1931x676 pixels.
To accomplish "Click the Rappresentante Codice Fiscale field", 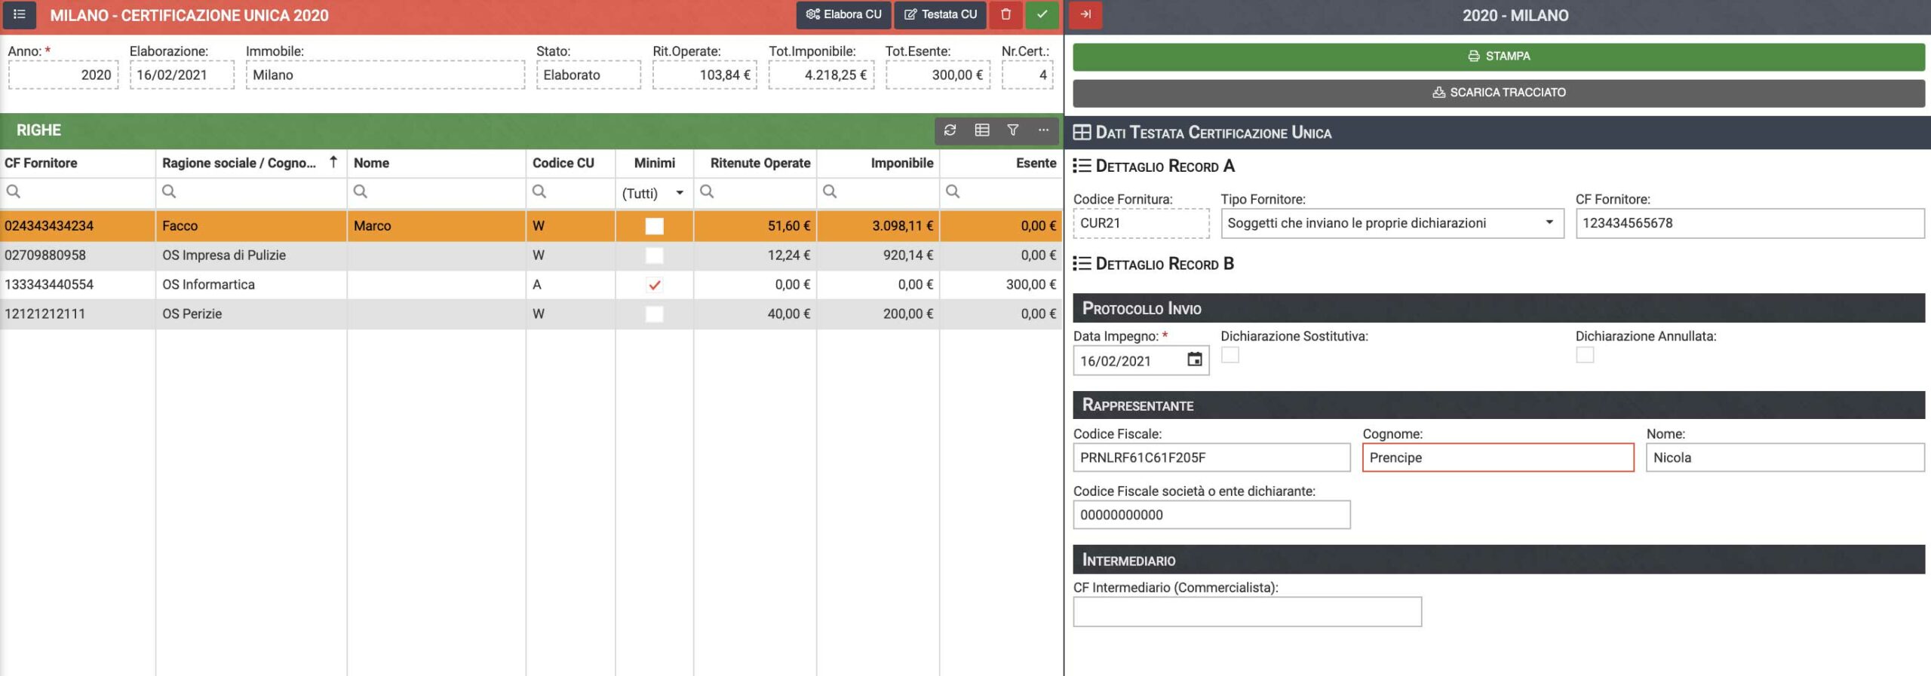I will point(1211,457).
